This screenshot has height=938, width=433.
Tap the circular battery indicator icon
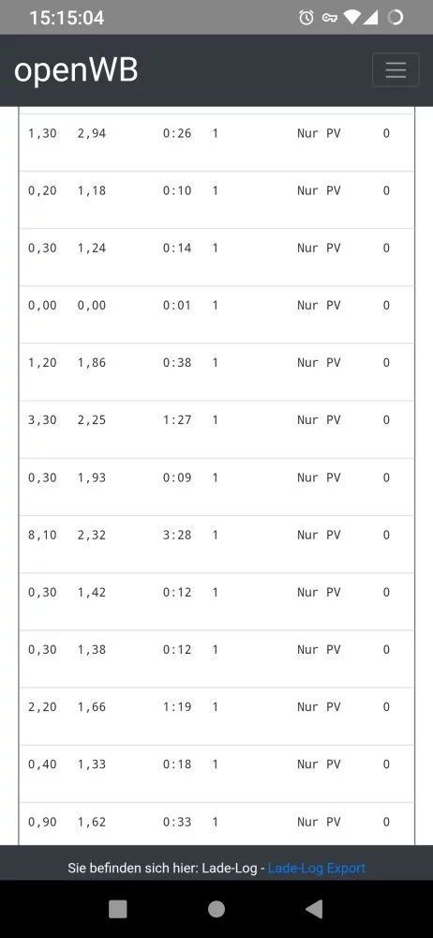pos(395,17)
